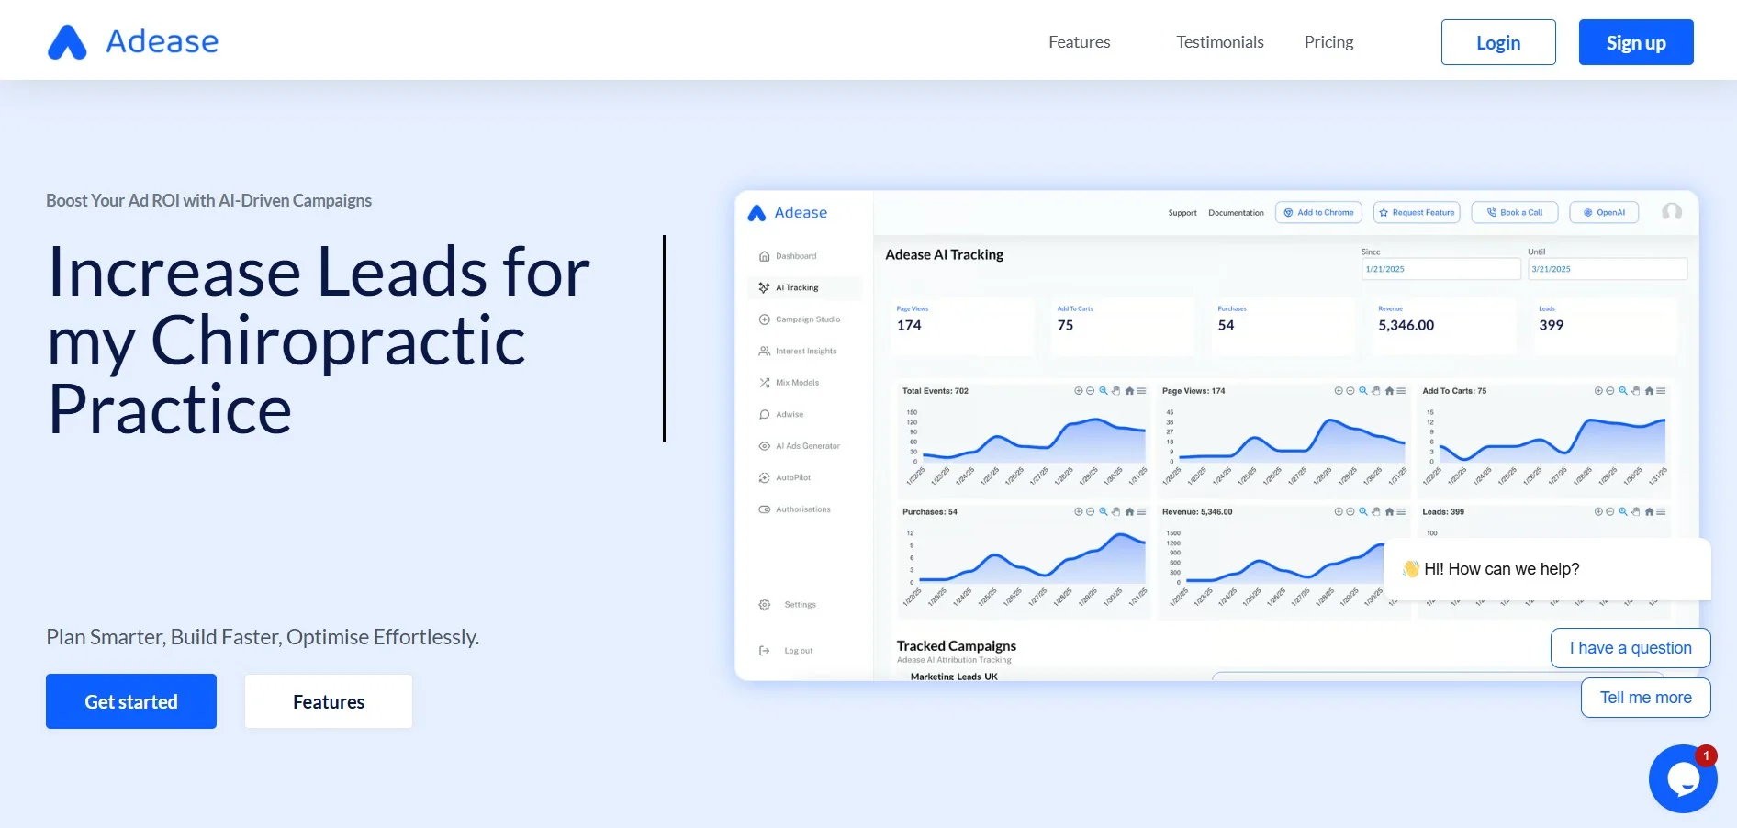Click the user avatar in dashboard preview

tap(1672, 212)
